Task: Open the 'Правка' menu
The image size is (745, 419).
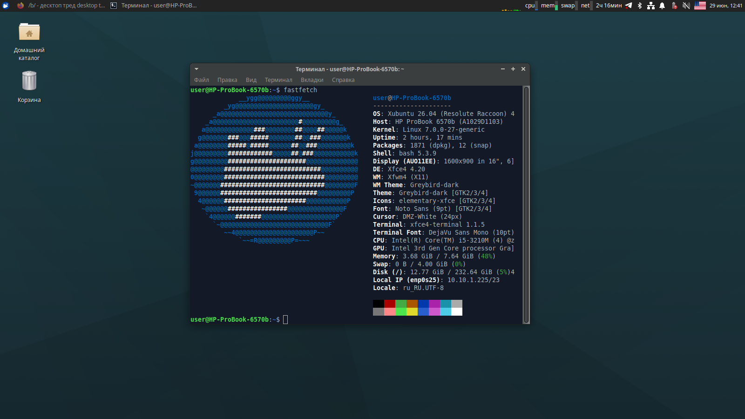Action: click(x=227, y=80)
